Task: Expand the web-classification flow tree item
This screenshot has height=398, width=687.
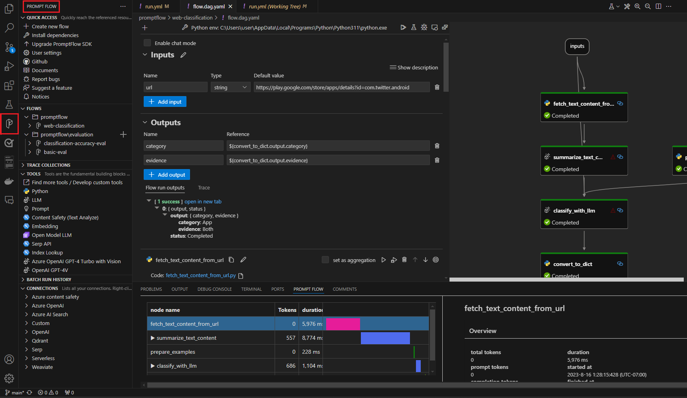Action: coord(30,126)
